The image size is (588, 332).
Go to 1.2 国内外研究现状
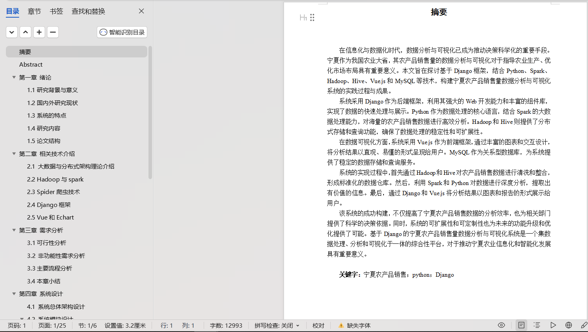click(52, 103)
